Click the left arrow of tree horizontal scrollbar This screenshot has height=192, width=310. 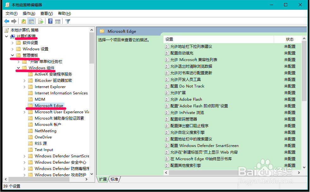[x=6, y=179]
